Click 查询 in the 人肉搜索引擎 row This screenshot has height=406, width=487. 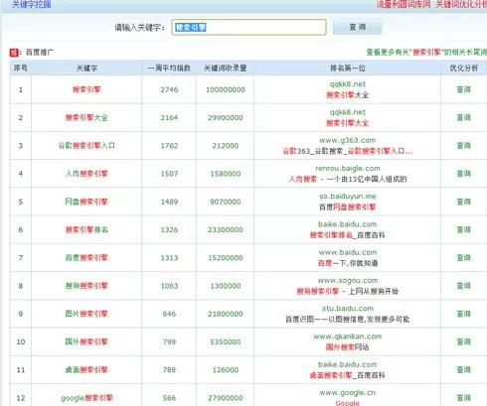[x=464, y=174]
